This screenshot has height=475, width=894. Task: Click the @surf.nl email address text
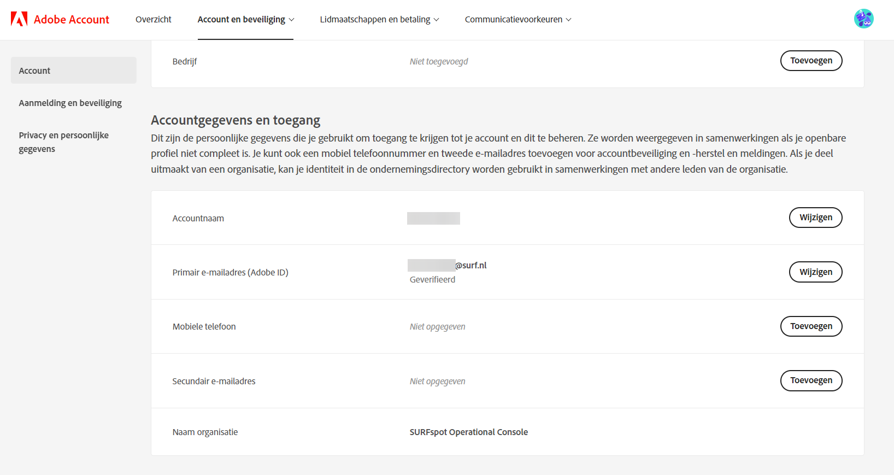(x=471, y=265)
